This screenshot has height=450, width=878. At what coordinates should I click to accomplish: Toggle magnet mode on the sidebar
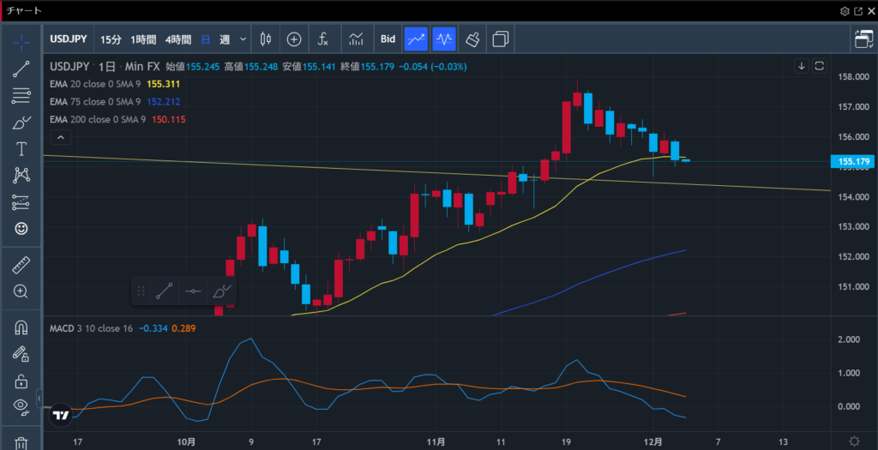(x=21, y=327)
